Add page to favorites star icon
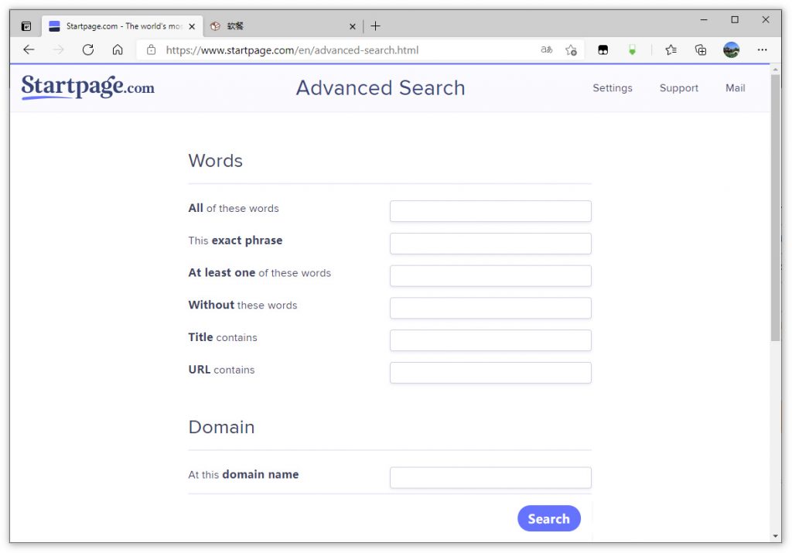Viewport: 792px width, 553px height. (x=571, y=49)
